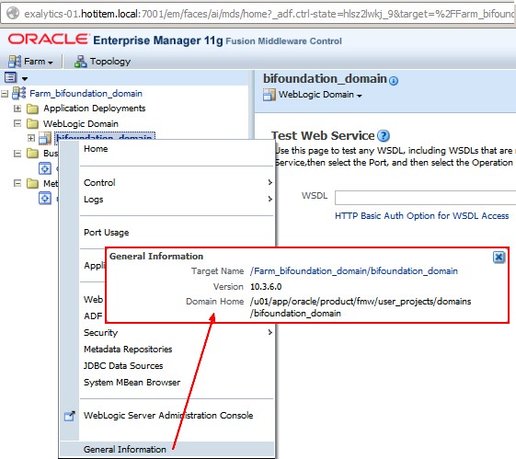Open tree view dropdown arrow
Viewport: 516px width, 459px height.
[25, 78]
